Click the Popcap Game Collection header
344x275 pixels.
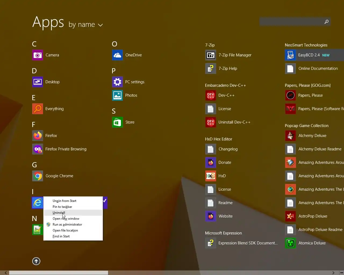(307, 126)
